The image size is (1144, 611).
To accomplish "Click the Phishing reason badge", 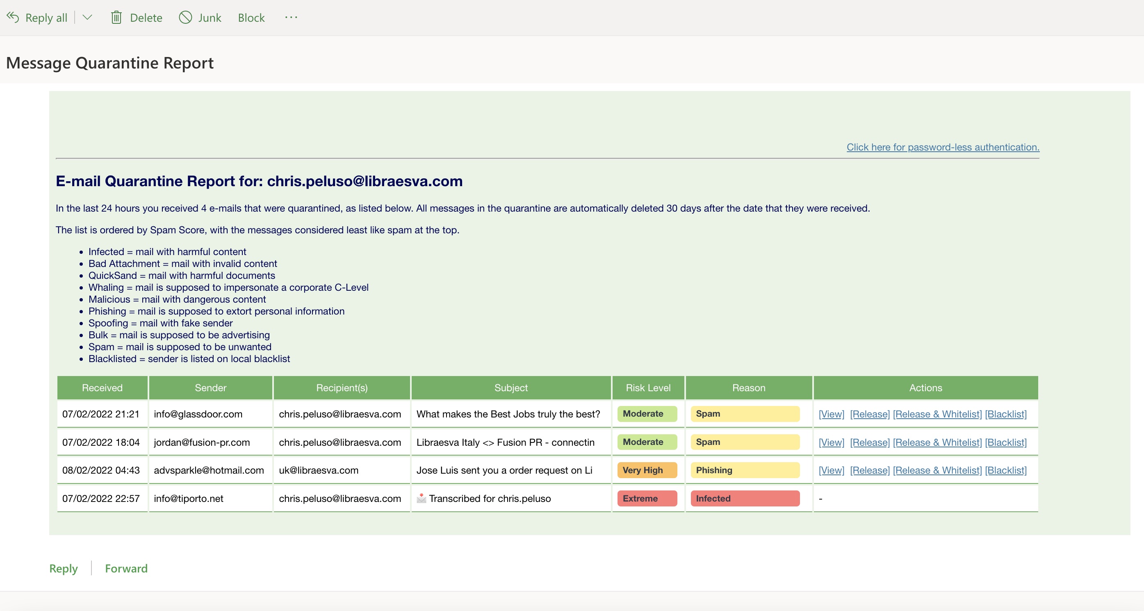I will tap(745, 470).
